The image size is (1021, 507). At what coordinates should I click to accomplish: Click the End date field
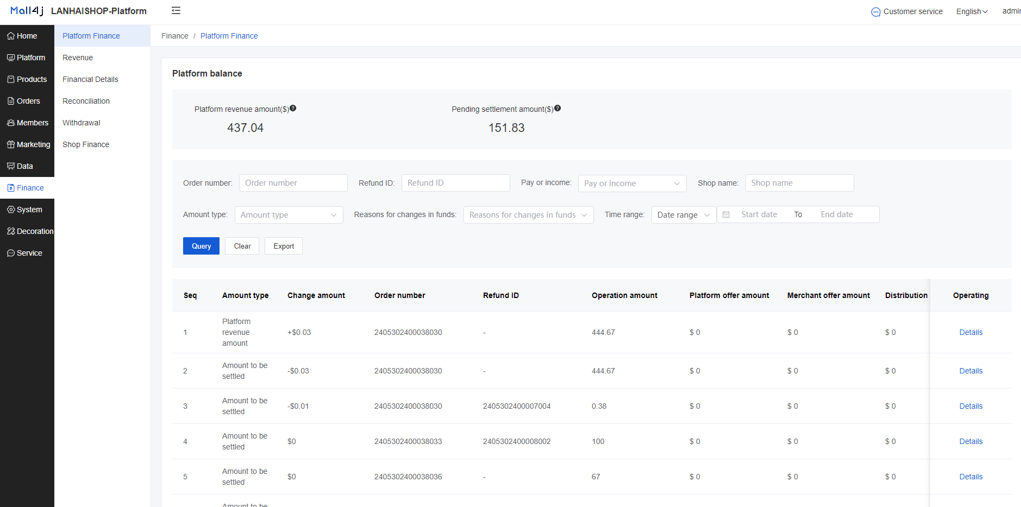[837, 214]
